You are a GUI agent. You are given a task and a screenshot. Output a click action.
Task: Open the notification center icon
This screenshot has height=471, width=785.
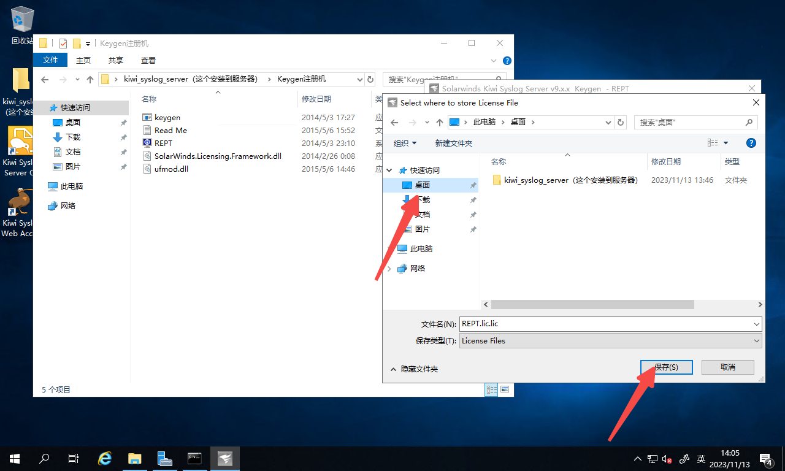[x=766, y=458]
